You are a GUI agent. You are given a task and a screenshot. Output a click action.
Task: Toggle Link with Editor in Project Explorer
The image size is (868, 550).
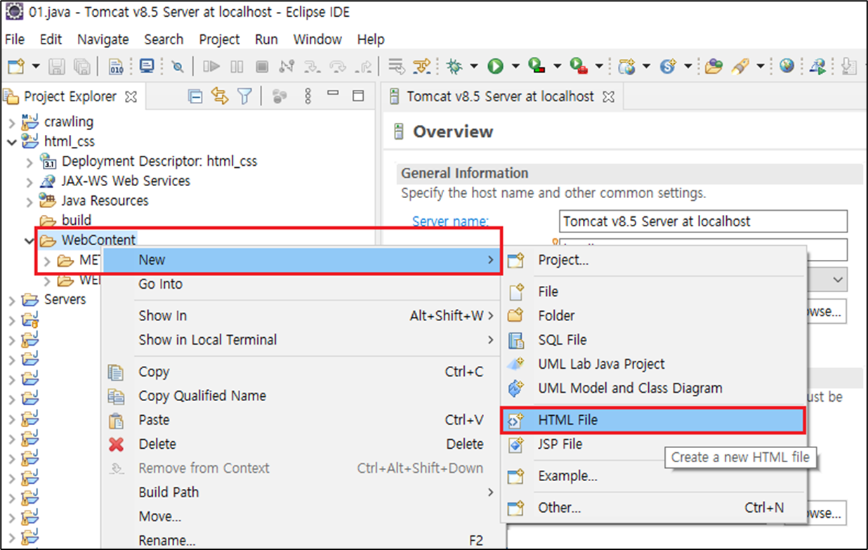(x=220, y=96)
